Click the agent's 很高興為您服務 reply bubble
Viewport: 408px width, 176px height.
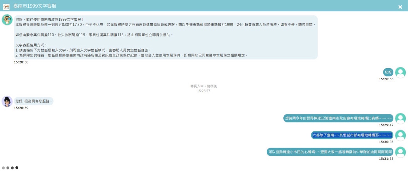(x=33, y=101)
